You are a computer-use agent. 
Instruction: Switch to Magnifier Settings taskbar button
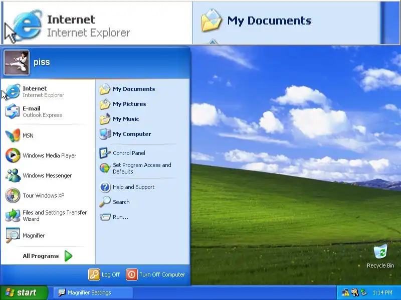93,292
